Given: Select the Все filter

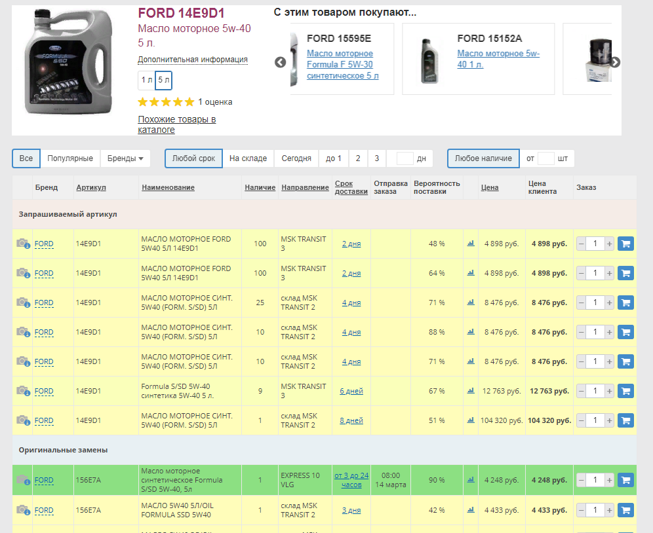Looking at the screenshot, I should (26, 158).
